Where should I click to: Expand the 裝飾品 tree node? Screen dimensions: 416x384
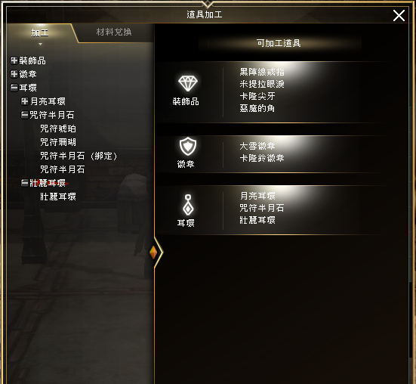point(14,60)
